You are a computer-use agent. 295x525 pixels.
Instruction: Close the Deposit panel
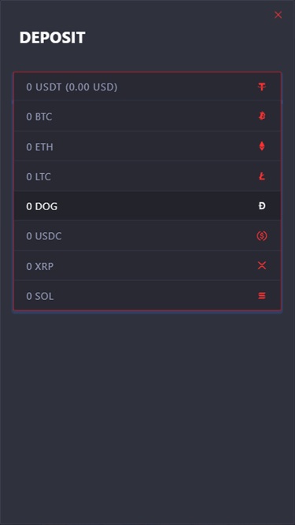[278, 15]
